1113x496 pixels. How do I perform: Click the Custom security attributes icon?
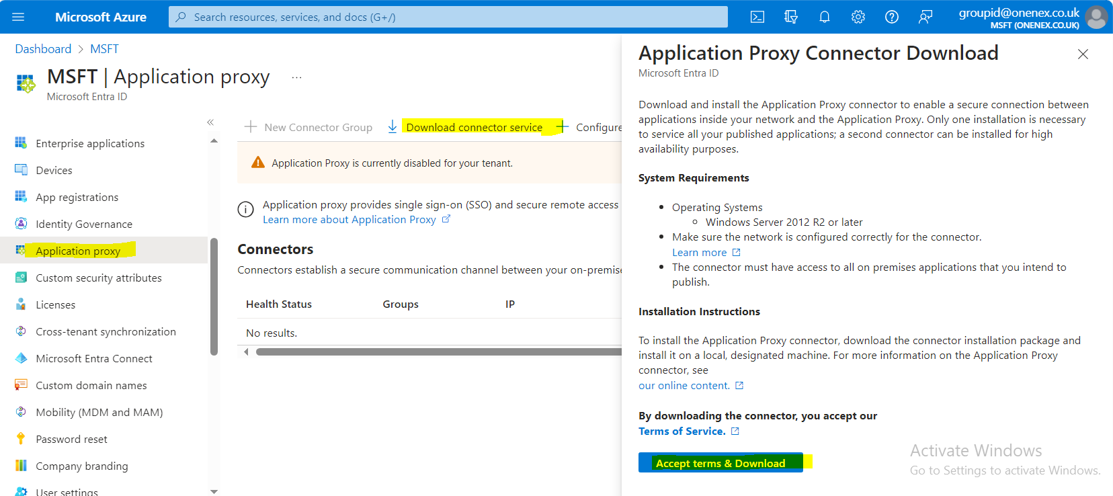21,278
